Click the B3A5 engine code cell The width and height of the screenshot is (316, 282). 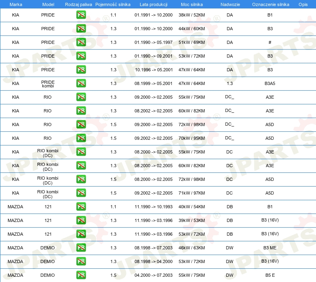coord(270,83)
